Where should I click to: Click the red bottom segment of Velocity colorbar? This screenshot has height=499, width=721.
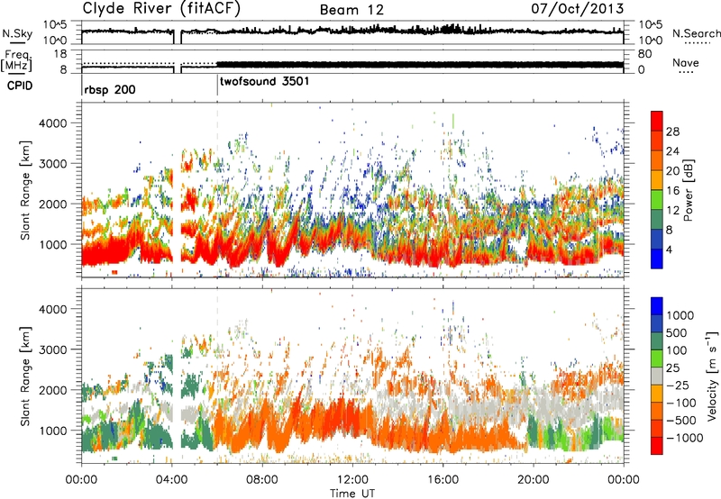pos(657,446)
